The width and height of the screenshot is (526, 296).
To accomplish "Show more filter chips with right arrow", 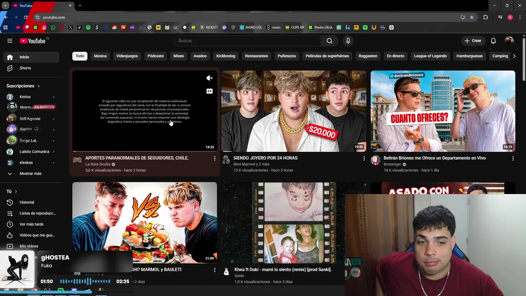I will tap(514, 56).
